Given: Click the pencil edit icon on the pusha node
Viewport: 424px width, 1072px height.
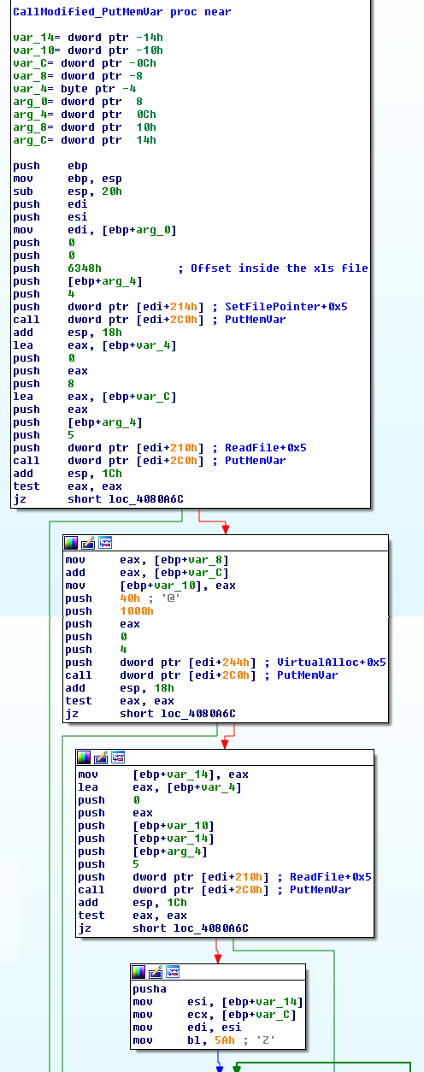Looking at the screenshot, I should (x=156, y=972).
